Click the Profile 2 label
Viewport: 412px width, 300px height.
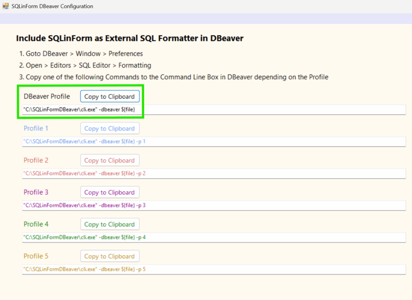pyautogui.click(x=36, y=160)
